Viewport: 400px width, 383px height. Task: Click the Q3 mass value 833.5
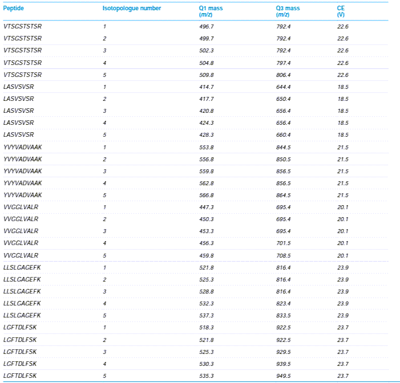click(x=284, y=315)
